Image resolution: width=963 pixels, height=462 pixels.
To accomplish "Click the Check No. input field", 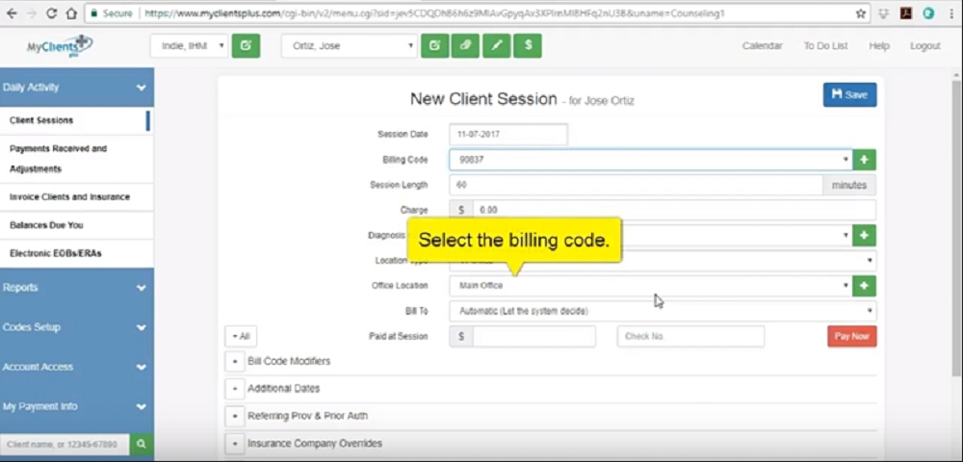I will (690, 337).
